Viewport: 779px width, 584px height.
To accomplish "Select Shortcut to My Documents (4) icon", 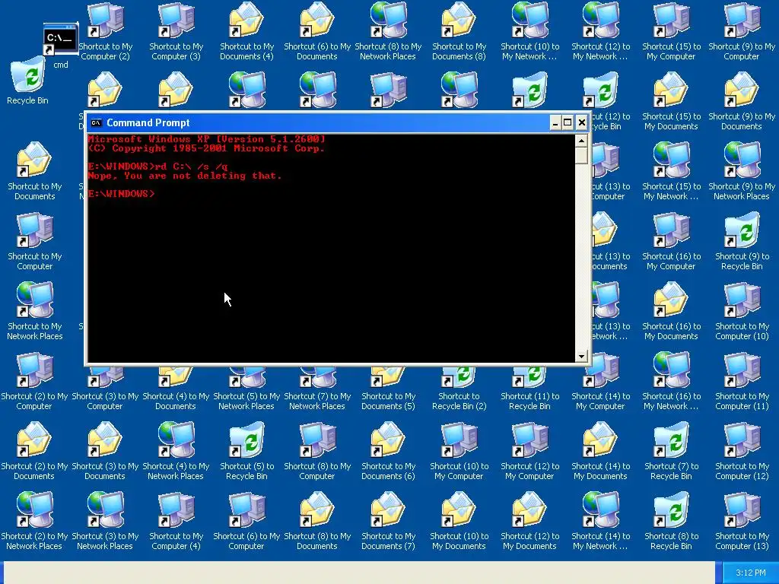I will [246, 21].
